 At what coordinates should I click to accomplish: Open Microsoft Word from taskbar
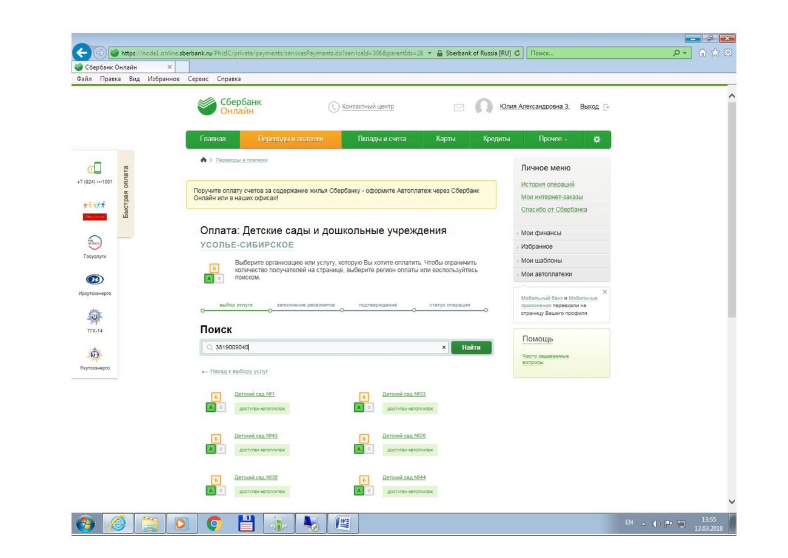(x=344, y=523)
